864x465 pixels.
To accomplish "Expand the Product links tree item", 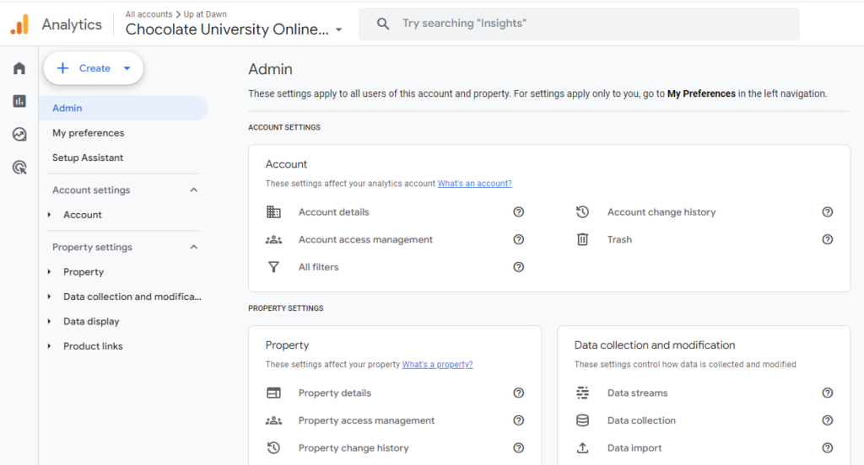I will (50, 346).
